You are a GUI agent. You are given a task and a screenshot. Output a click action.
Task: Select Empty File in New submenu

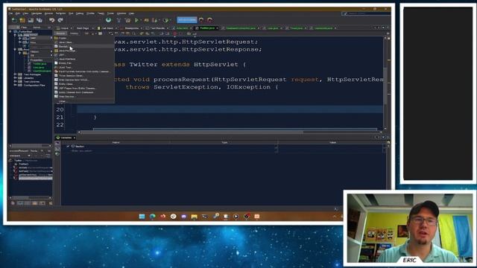click(83, 63)
